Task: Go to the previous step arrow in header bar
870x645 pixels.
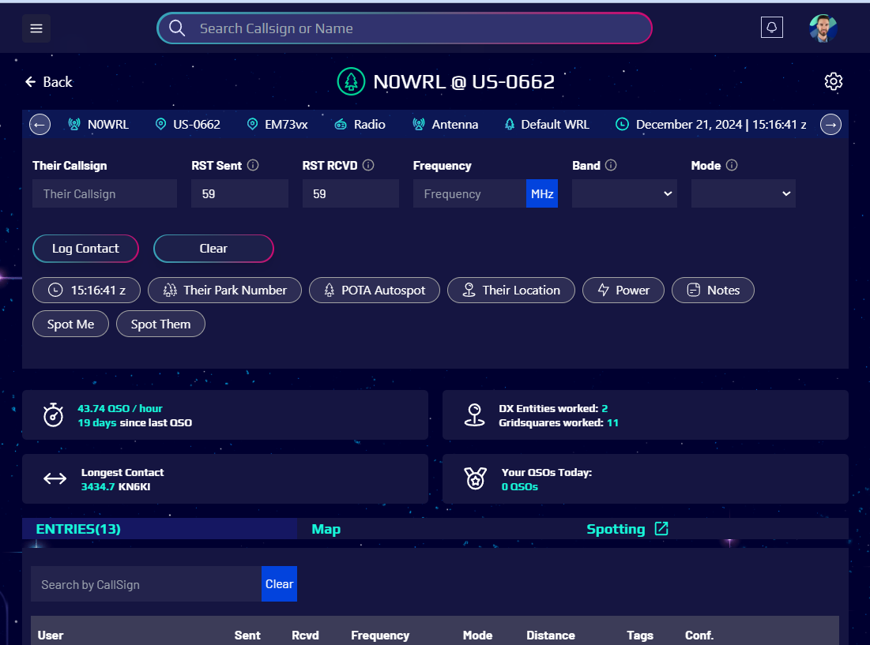Action: [40, 124]
